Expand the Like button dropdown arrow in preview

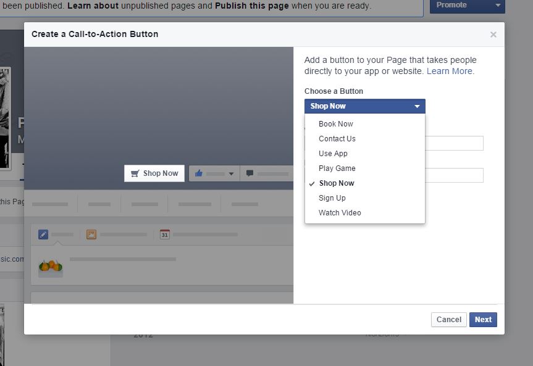[231, 173]
